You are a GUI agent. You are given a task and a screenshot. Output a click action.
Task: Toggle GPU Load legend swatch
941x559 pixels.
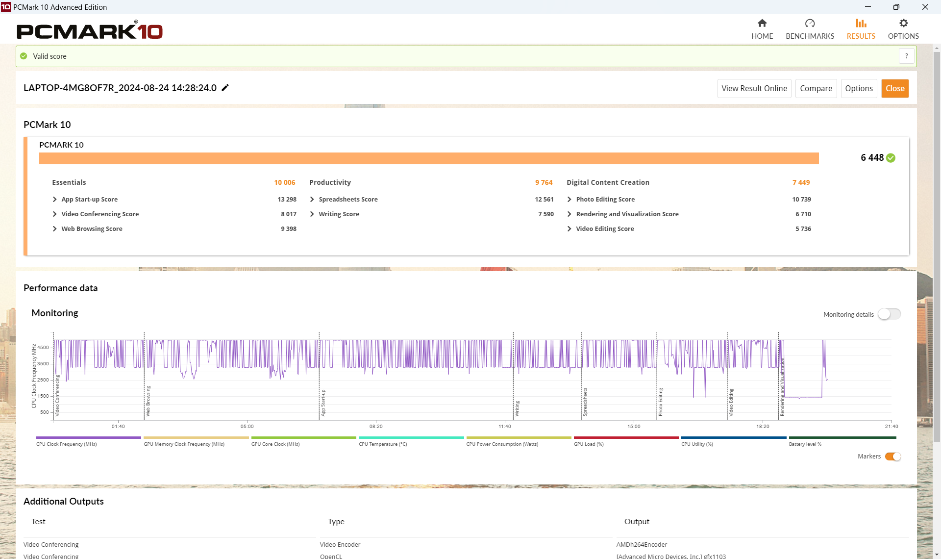626,437
